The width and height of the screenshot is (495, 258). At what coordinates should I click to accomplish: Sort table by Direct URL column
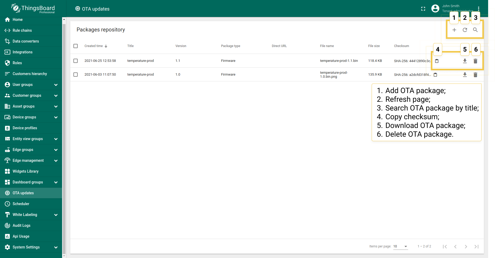point(279,46)
